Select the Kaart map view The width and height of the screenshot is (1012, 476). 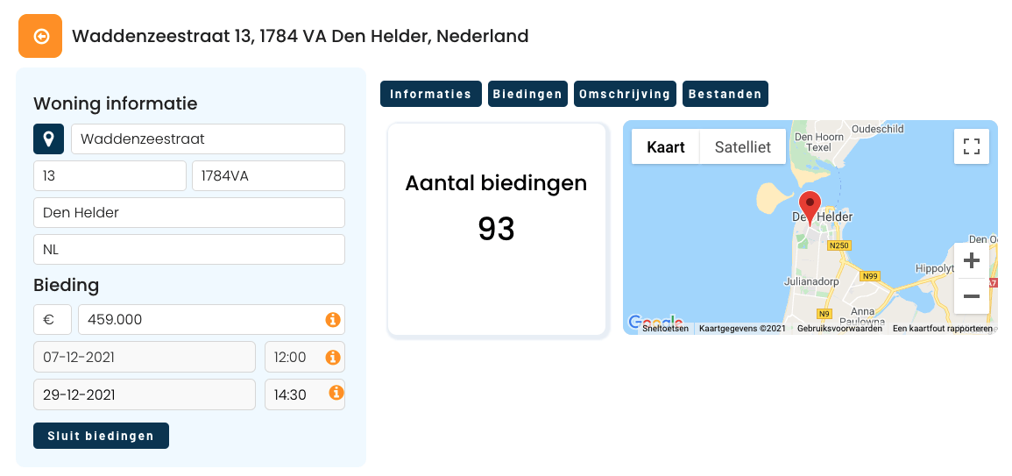point(665,146)
